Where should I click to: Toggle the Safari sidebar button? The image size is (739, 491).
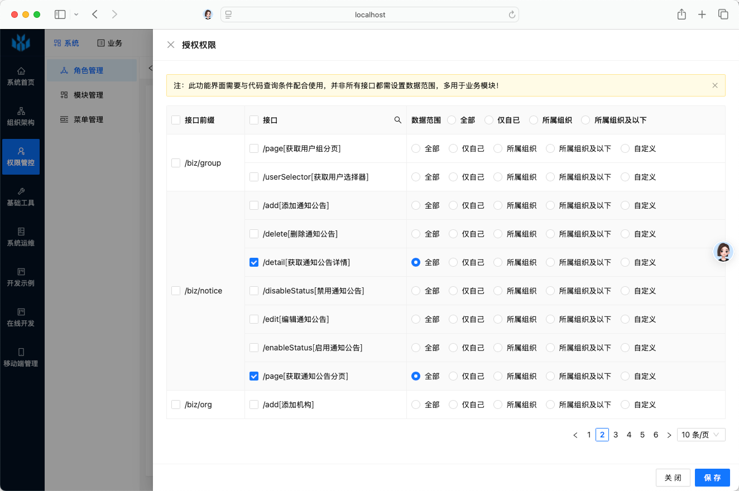[x=60, y=15]
